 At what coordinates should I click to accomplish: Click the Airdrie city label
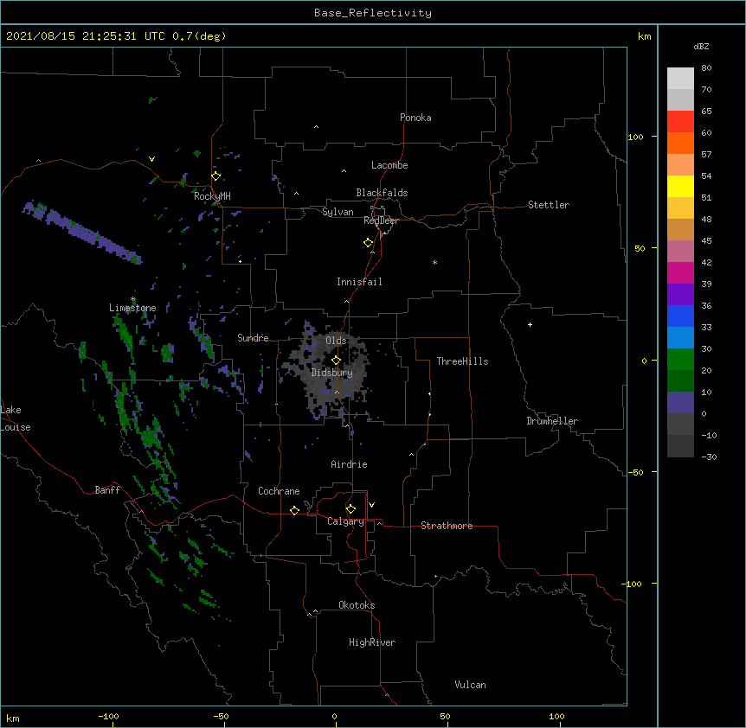click(350, 464)
